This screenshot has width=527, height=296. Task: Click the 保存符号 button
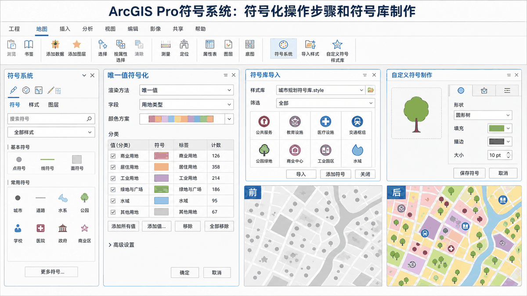coord(469,173)
